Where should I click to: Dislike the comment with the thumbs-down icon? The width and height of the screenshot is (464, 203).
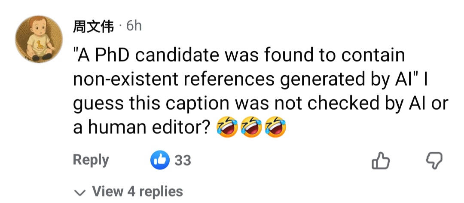click(x=434, y=161)
